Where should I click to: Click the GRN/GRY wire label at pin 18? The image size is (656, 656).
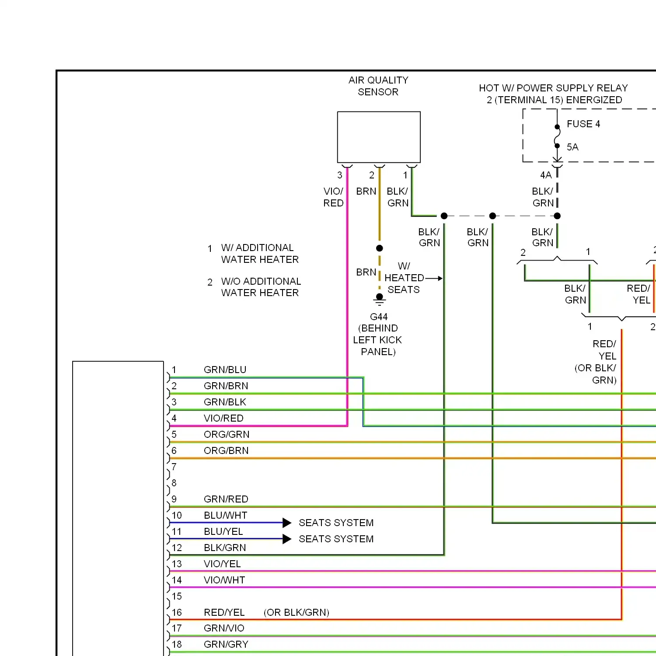226,645
